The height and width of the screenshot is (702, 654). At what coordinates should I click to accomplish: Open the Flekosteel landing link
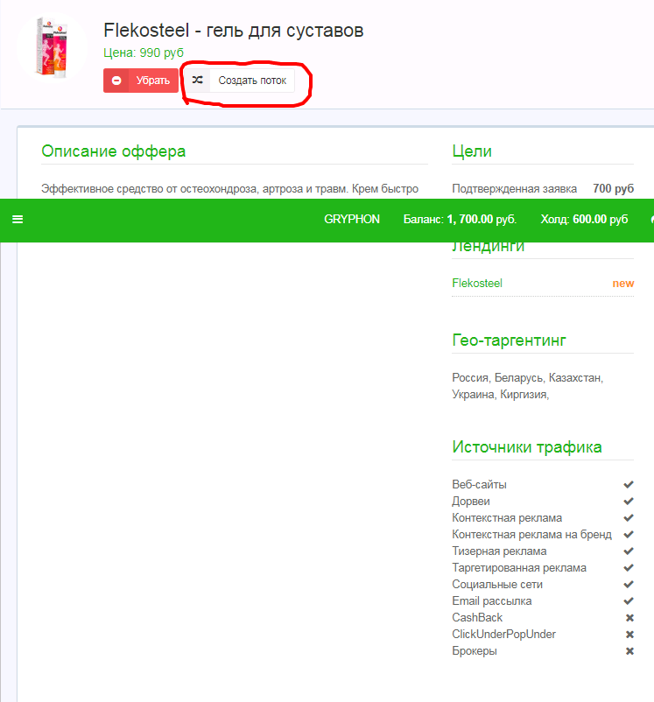click(x=477, y=283)
